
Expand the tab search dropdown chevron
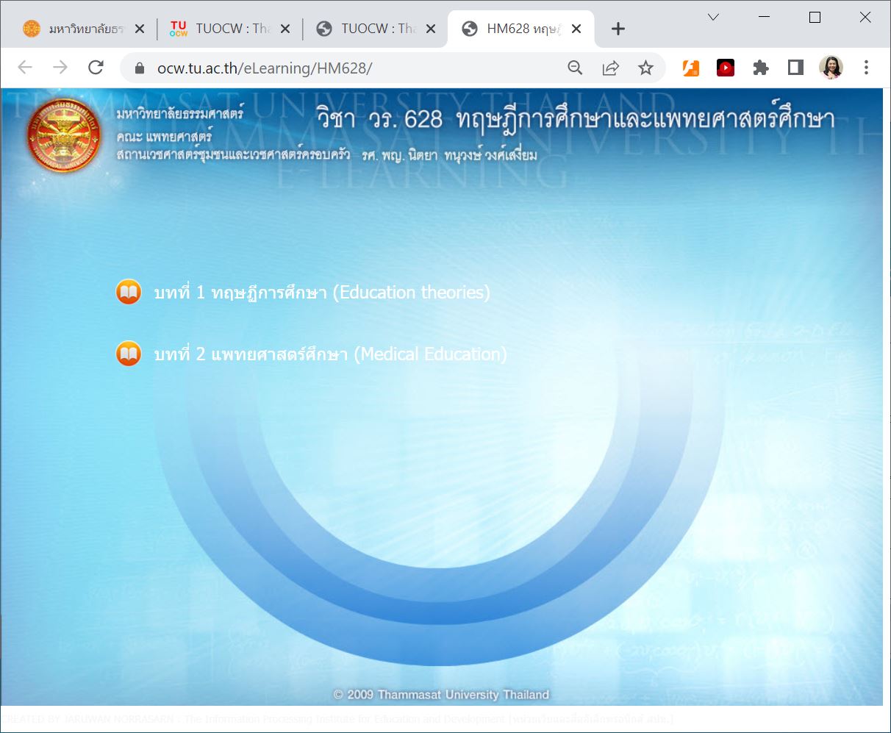[x=713, y=18]
